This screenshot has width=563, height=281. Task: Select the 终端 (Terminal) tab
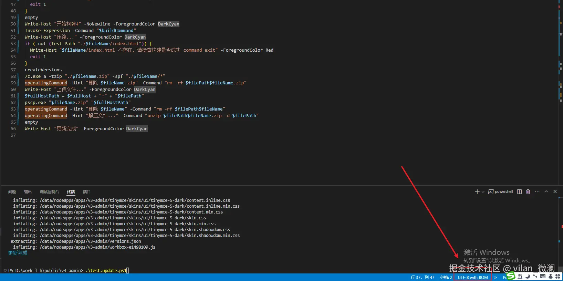point(71,192)
